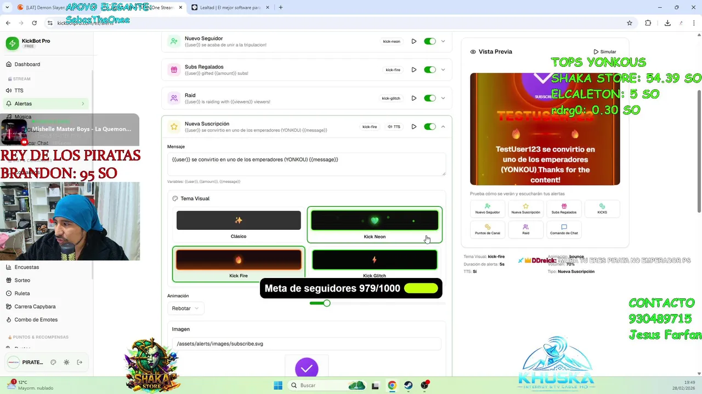The width and height of the screenshot is (702, 394).
Task: Select the Clásico visual theme
Action: [x=239, y=225]
